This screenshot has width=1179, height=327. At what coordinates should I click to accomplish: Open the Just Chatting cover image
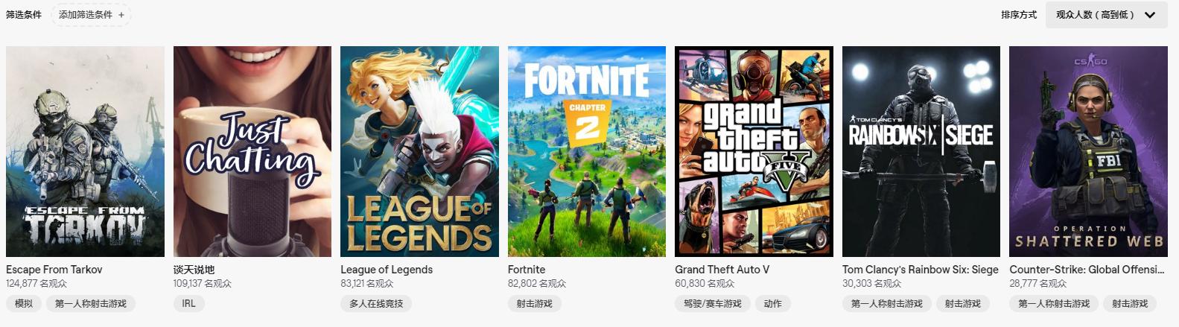[x=252, y=151]
